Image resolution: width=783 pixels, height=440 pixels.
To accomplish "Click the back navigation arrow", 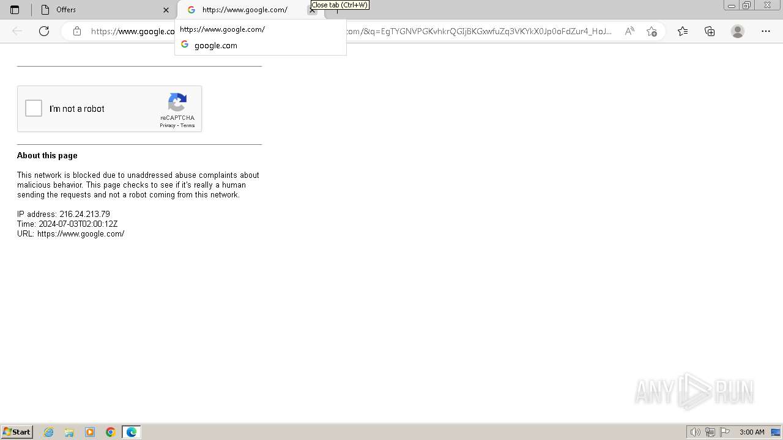I will tap(17, 31).
